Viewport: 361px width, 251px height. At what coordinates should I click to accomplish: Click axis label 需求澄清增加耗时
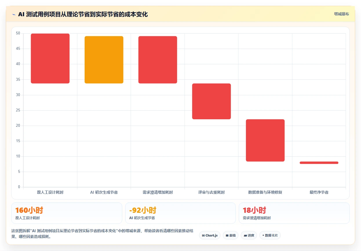click(158, 192)
